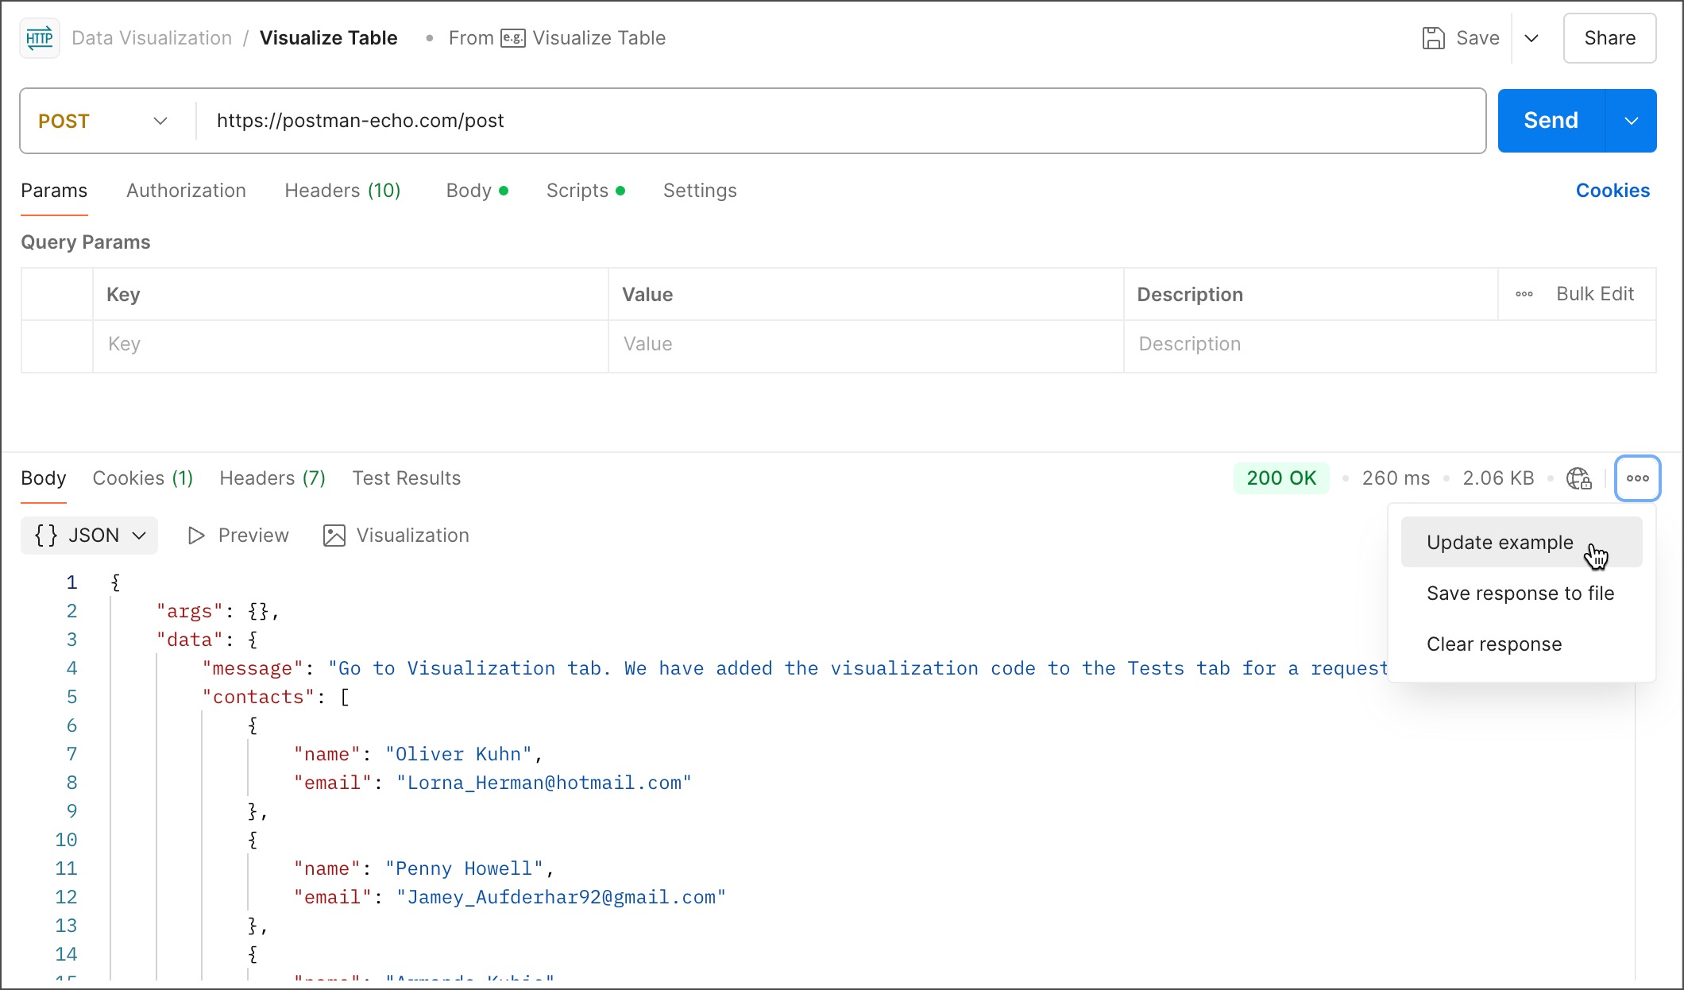This screenshot has height=990, width=1684.
Task: Expand the Send button dropdown arrow
Action: pos(1631,121)
